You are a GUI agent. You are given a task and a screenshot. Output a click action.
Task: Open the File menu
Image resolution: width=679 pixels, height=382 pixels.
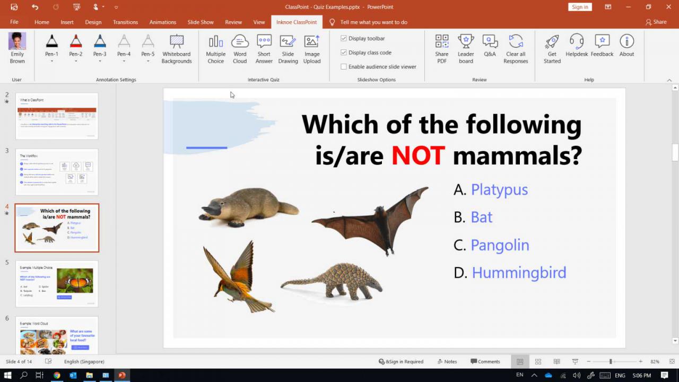click(x=14, y=22)
